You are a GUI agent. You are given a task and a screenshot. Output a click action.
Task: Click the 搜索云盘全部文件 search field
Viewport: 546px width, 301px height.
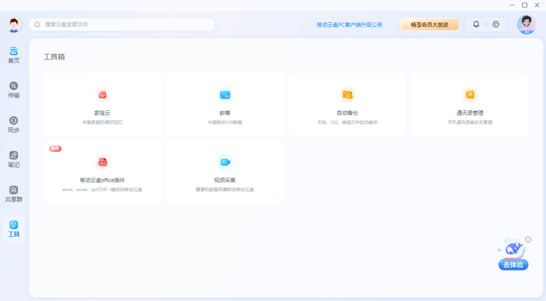(x=121, y=24)
